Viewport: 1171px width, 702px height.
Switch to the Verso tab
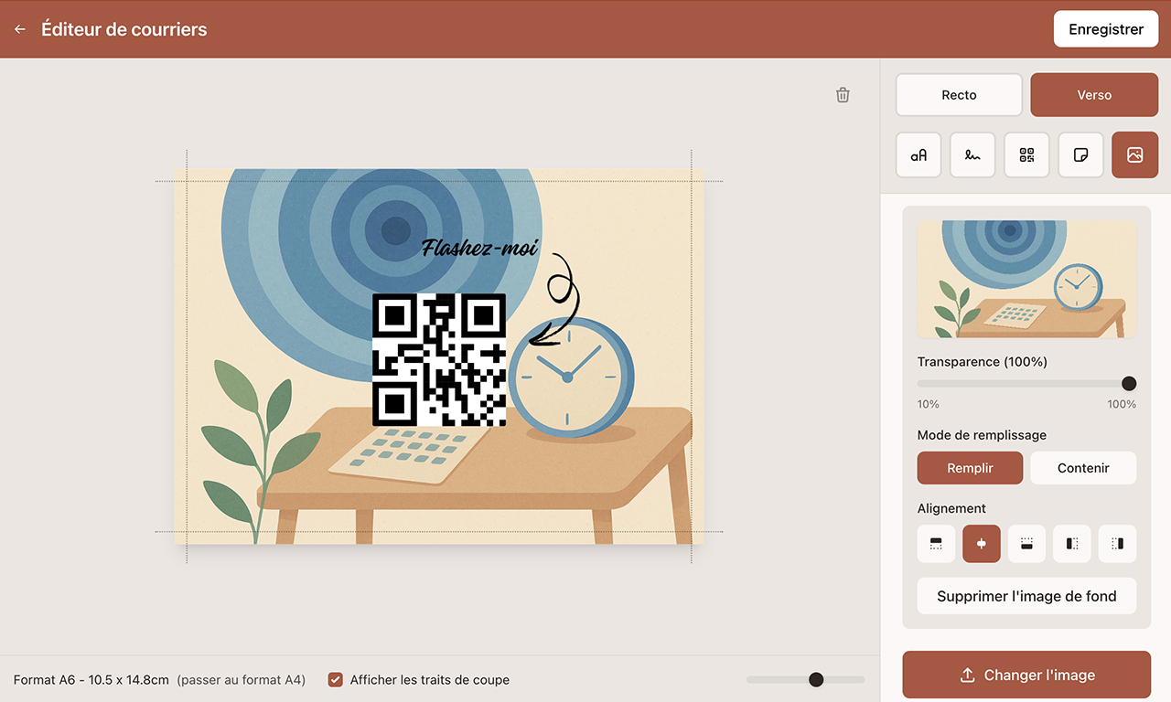coord(1094,95)
